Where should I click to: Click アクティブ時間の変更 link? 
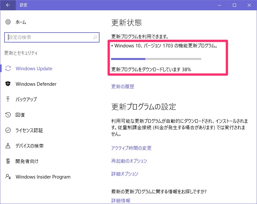click(131, 148)
